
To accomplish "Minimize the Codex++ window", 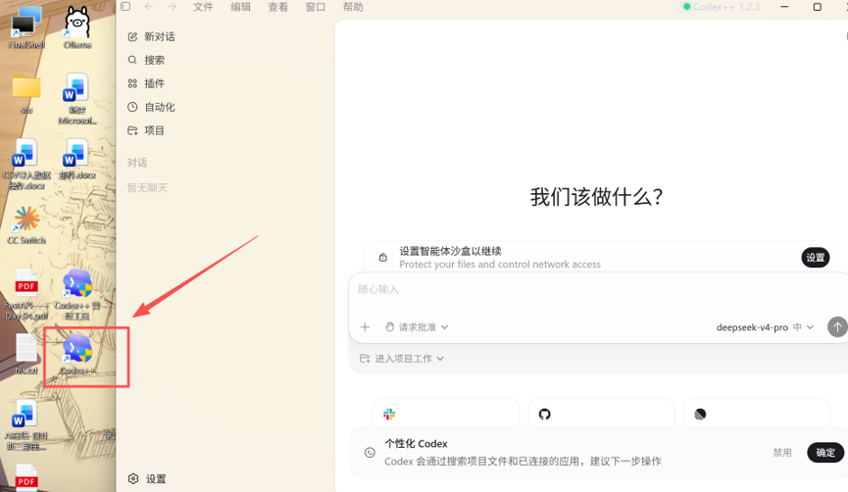I will point(784,7).
